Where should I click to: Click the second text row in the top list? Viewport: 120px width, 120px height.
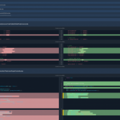(x=2, y=9)
